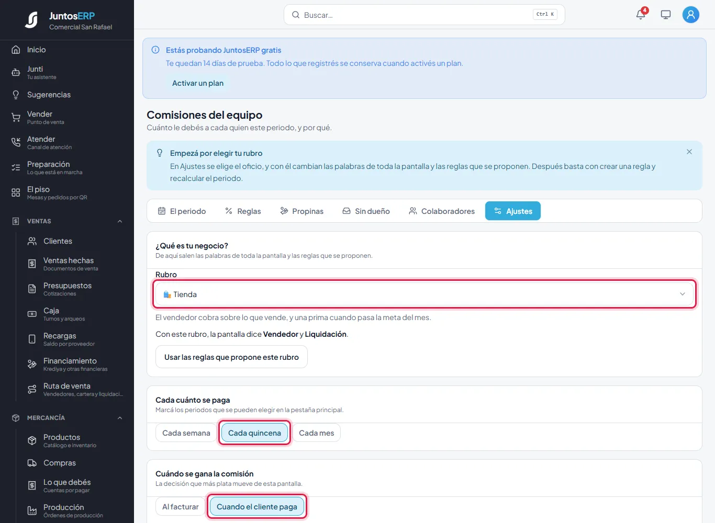Open Recargas phone icon
Screen dimensions: 715x523
point(32,339)
